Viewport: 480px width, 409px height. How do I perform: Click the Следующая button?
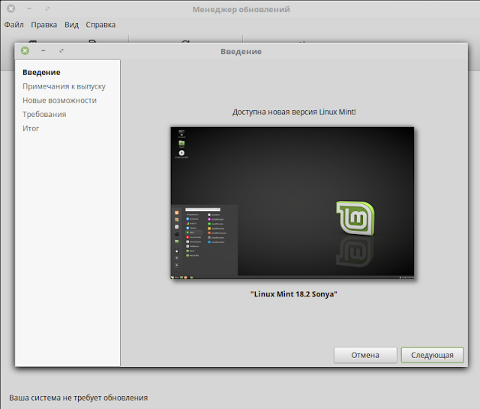(x=432, y=355)
